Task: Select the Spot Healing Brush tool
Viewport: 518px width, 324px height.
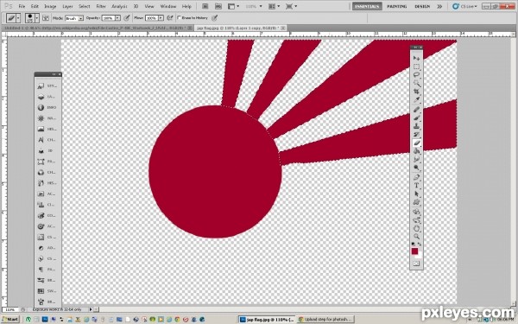Action: tap(416, 110)
